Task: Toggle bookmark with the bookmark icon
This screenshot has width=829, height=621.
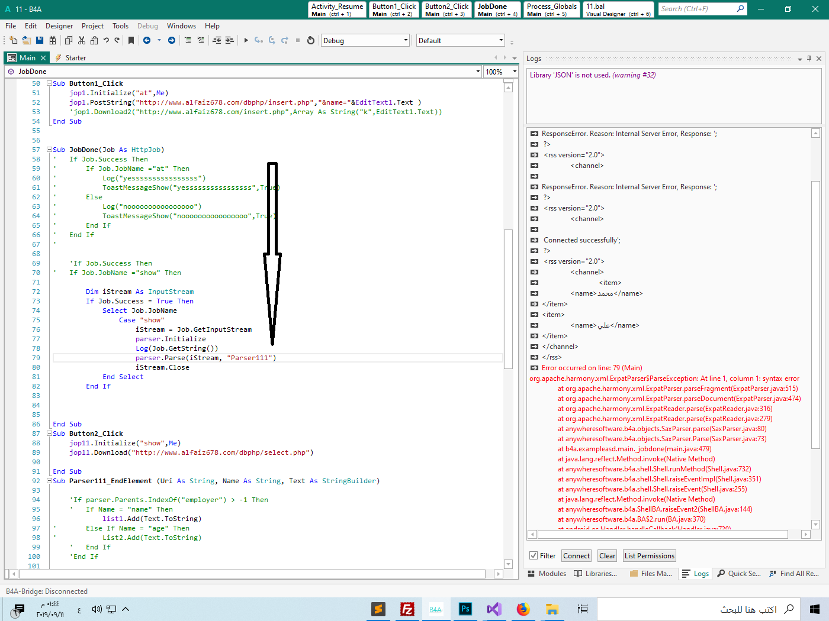Action: point(131,40)
